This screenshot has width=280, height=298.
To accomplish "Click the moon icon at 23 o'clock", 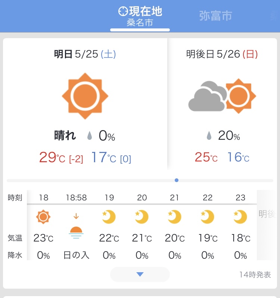I will pos(240,217).
